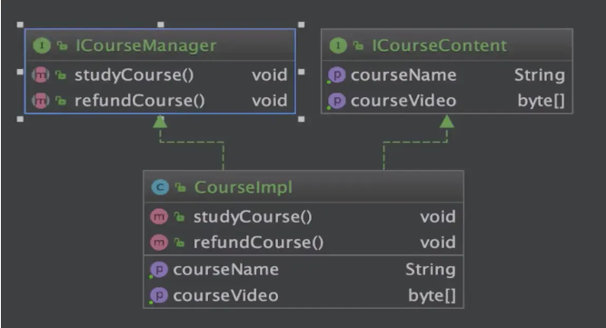Click the top-left selection handle of ICourseManager

click(x=20, y=25)
